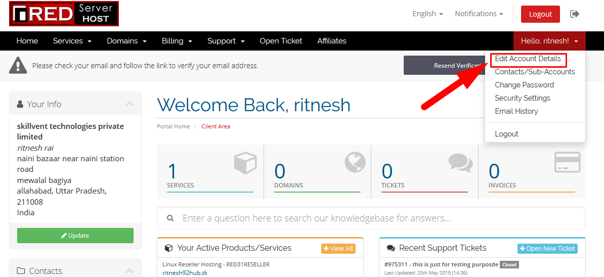Click into the knowledgebase search field
604x277 pixels.
click(x=371, y=218)
